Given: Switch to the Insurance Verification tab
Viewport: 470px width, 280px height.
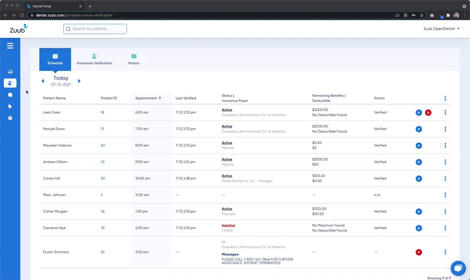Looking at the screenshot, I should click(x=94, y=60).
